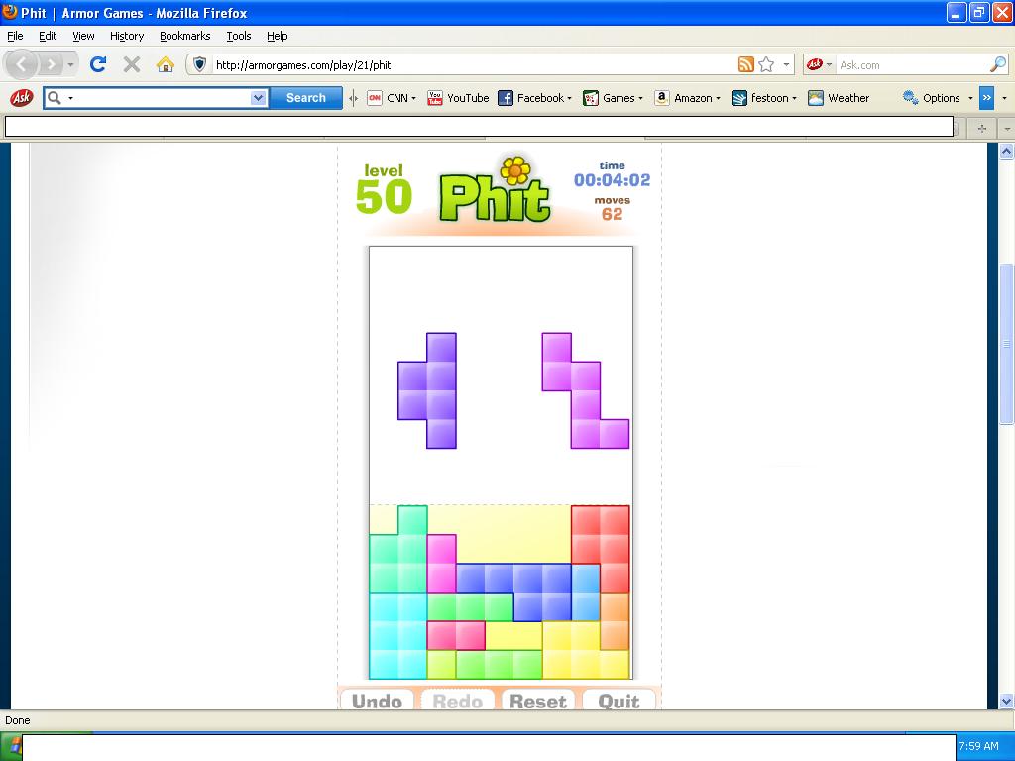Open YouTube from the Ask toolbar
The width and height of the screenshot is (1015, 761).
click(458, 98)
